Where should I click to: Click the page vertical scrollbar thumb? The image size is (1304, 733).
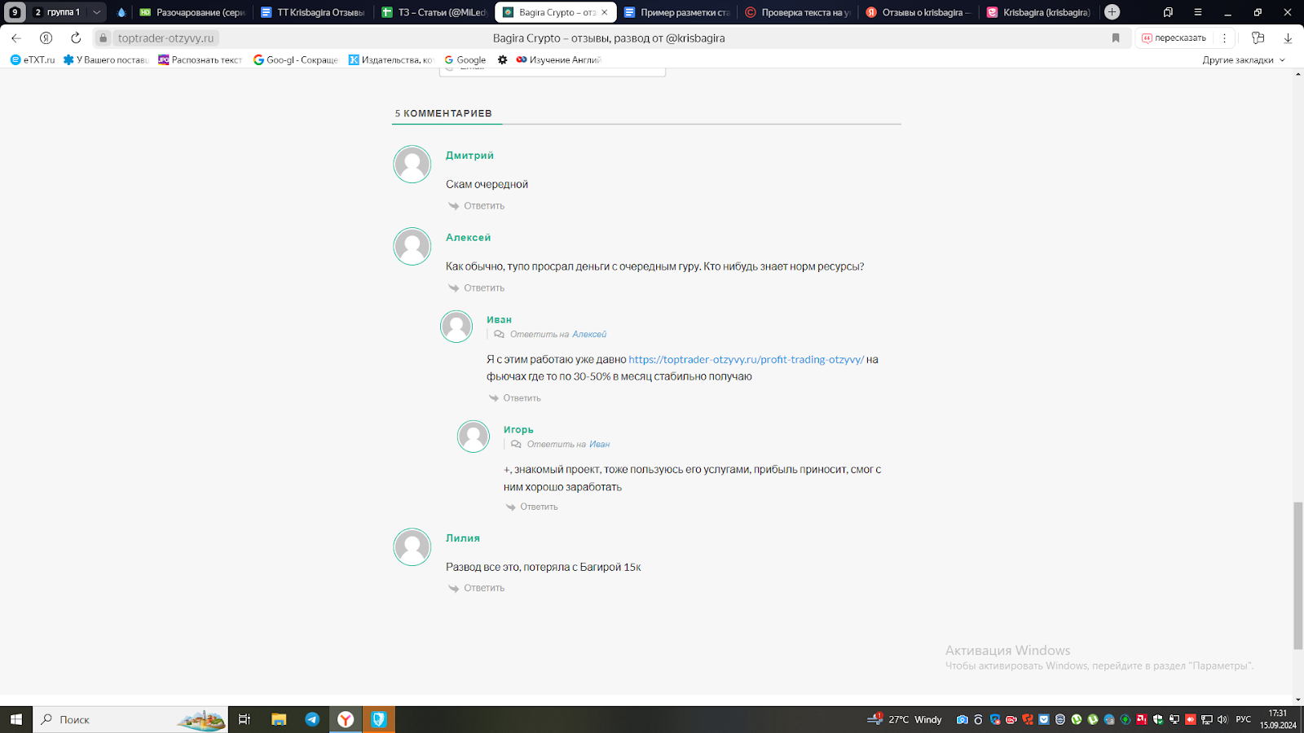click(x=1297, y=576)
